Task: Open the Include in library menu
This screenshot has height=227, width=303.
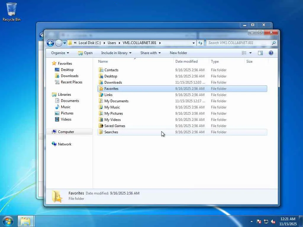Action: pos(116,53)
